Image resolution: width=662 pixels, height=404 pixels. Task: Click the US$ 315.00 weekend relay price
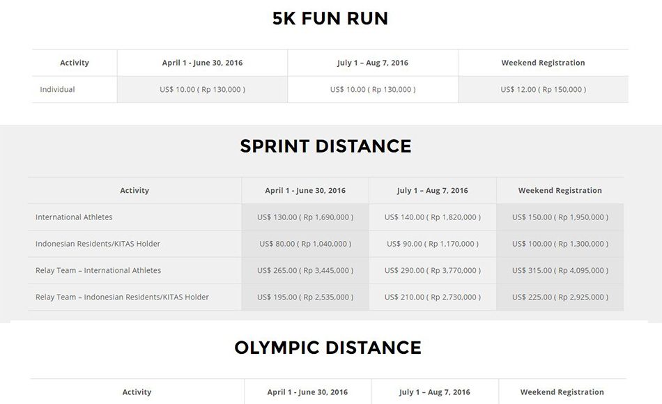pyautogui.click(x=560, y=270)
